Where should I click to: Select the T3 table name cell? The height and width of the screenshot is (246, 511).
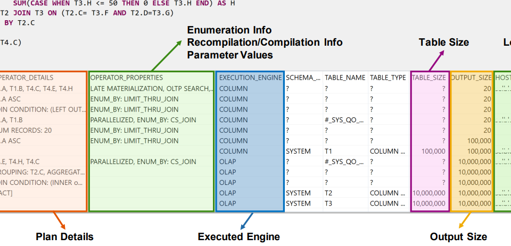(328, 203)
